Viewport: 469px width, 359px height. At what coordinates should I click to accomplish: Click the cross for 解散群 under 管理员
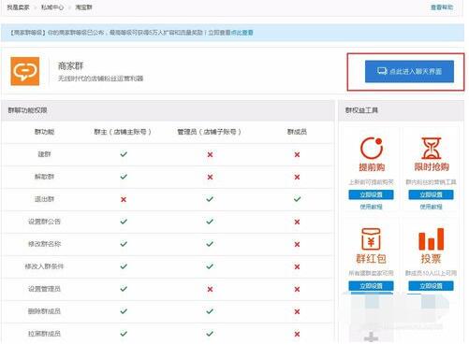[x=210, y=177]
